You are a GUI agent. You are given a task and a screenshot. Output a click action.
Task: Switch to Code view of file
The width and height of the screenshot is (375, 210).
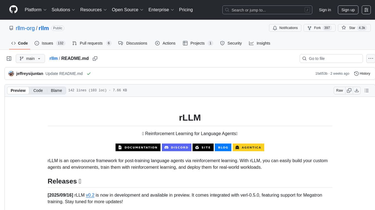coord(38,90)
